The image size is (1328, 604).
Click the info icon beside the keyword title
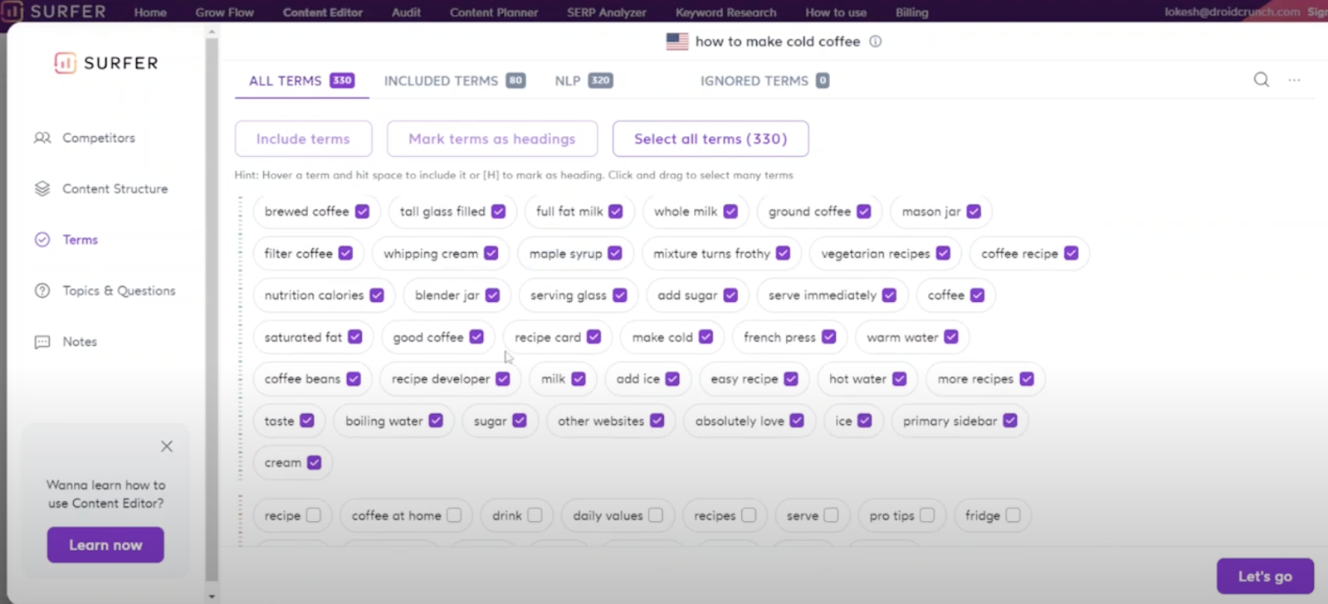coord(875,41)
